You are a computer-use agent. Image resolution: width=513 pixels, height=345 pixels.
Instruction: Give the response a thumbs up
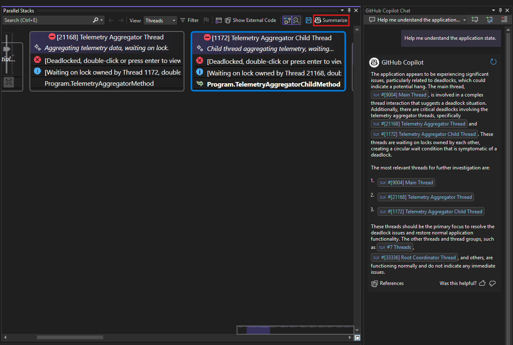pyautogui.click(x=482, y=283)
